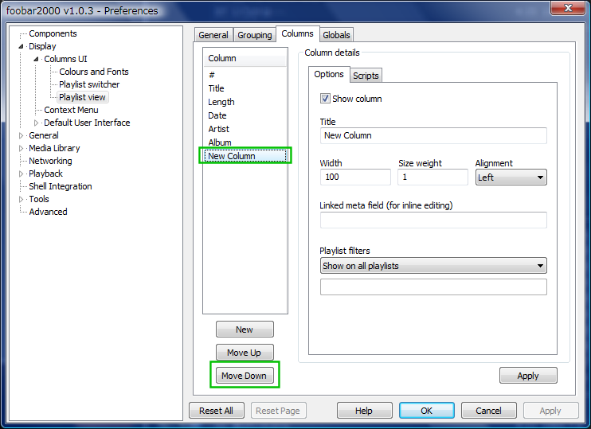Select Playlist switcher tree item

point(89,84)
